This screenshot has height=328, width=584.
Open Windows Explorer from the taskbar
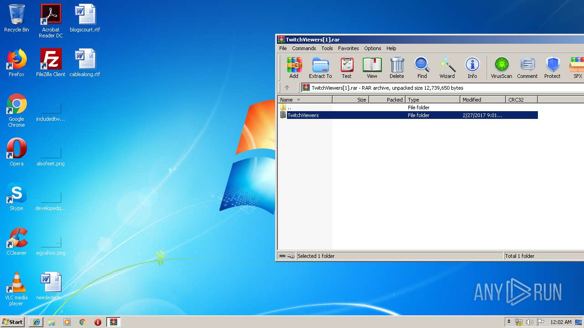[52, 322]
